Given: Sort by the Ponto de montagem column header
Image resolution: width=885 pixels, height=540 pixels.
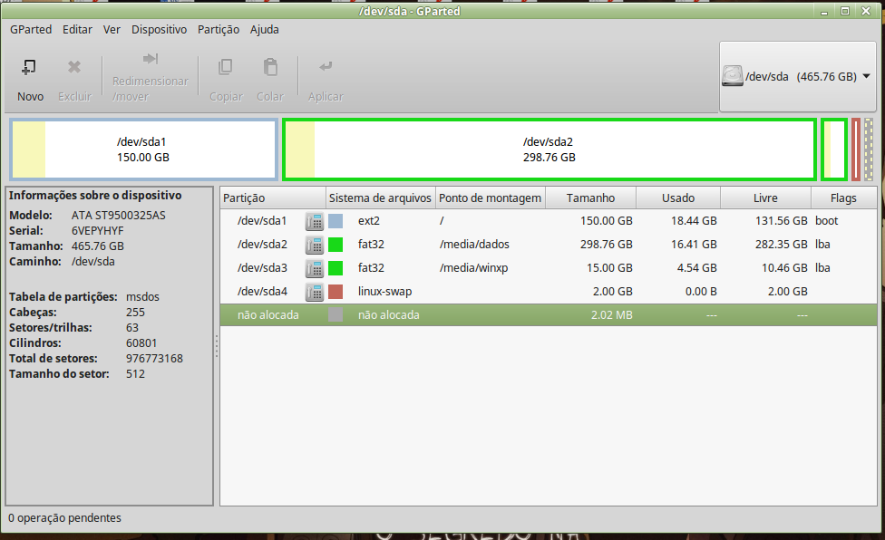Looking at the screenshot, I should 491,198.
